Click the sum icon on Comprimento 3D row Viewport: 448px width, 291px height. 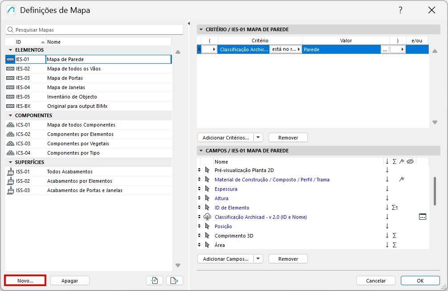(x=395, y=236)
